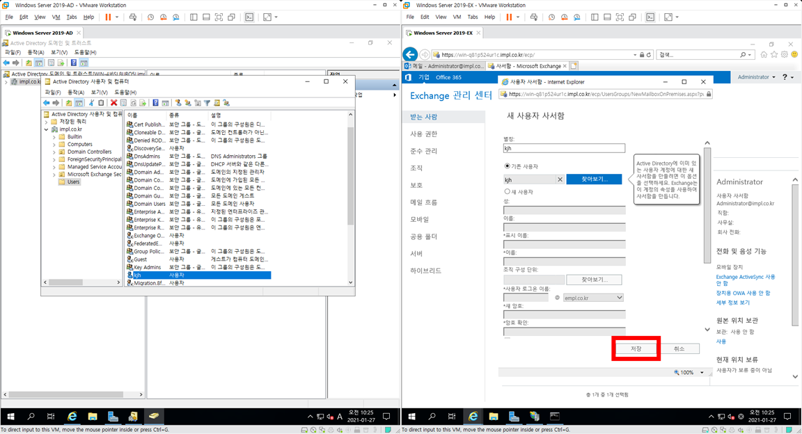Select the 기존 사용자 radio button
Screen dimensions: 802x434
click(x=507, y=166)
